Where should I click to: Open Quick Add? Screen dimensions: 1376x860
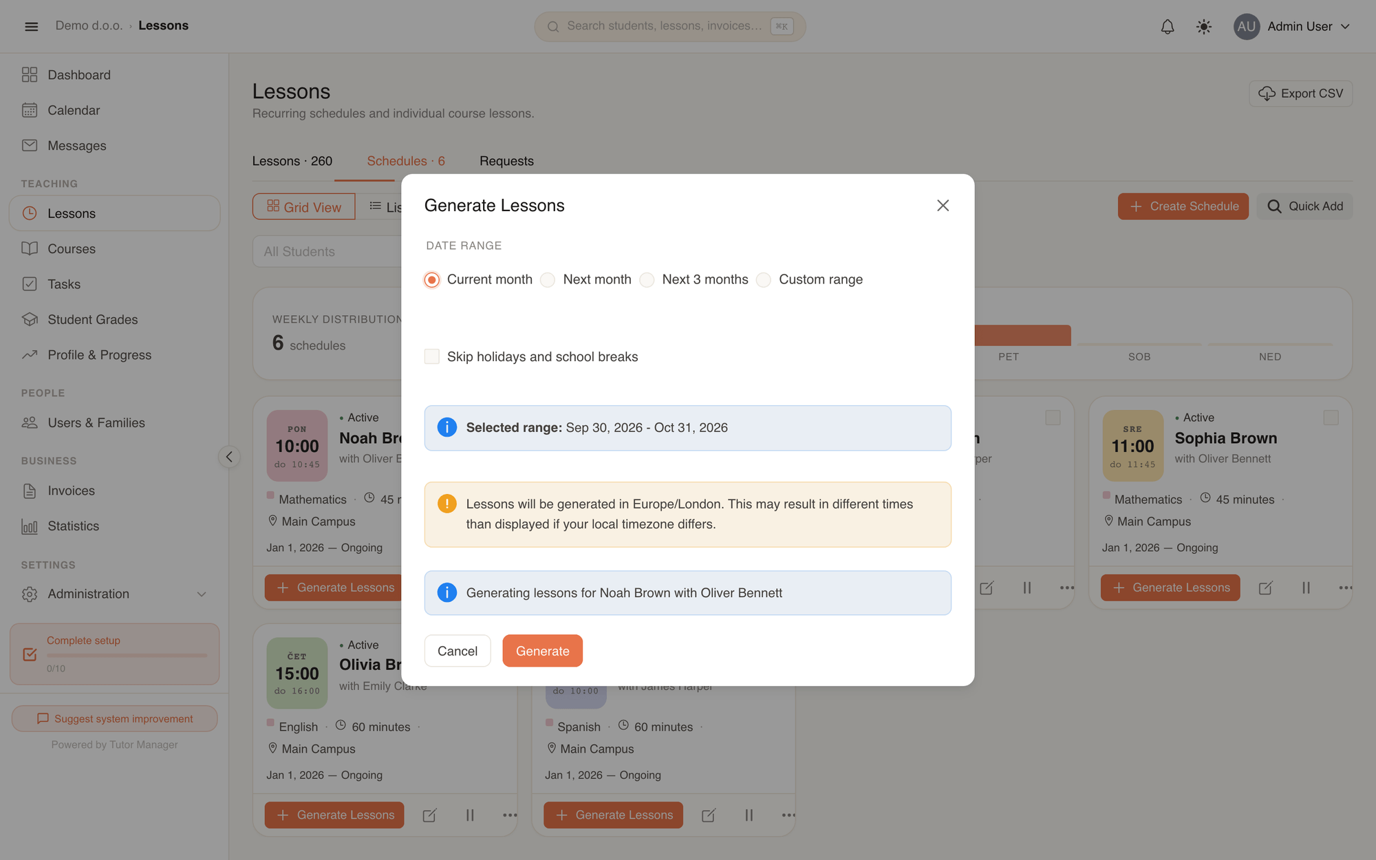(1304, 206)
